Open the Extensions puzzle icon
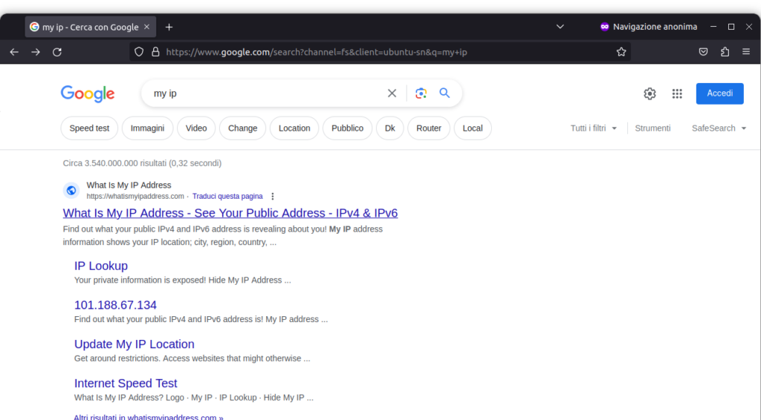This screenshot has height=420, width=761. [x=725, y=52]
